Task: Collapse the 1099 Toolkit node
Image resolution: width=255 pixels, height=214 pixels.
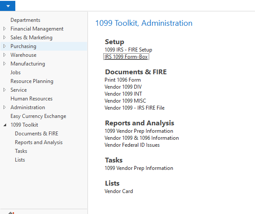Action: tap(5, 125)
